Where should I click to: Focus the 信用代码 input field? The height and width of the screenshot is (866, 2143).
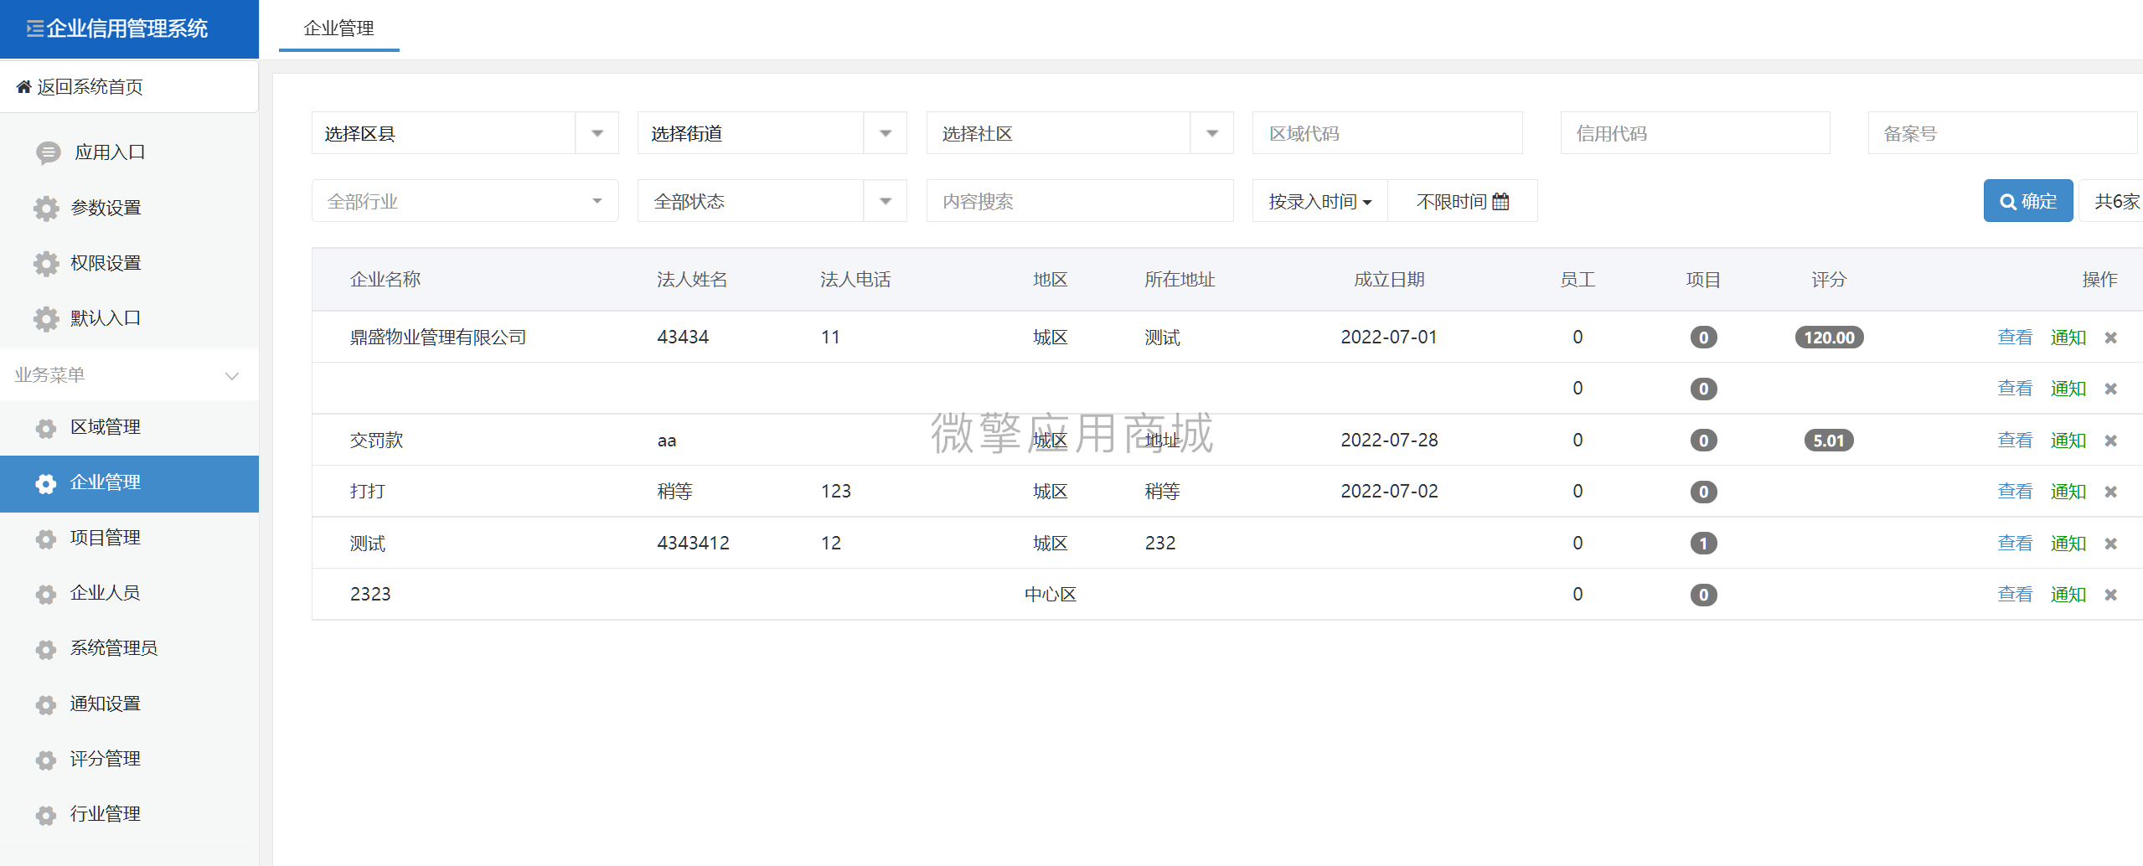click(x=1695, y=133)
